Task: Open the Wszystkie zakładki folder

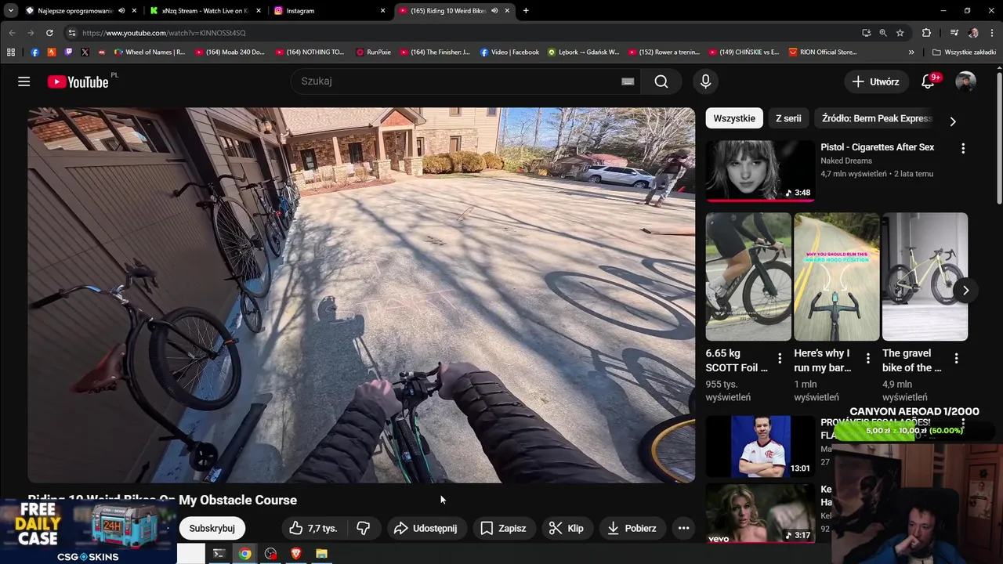Action: [x=964, y=52]
